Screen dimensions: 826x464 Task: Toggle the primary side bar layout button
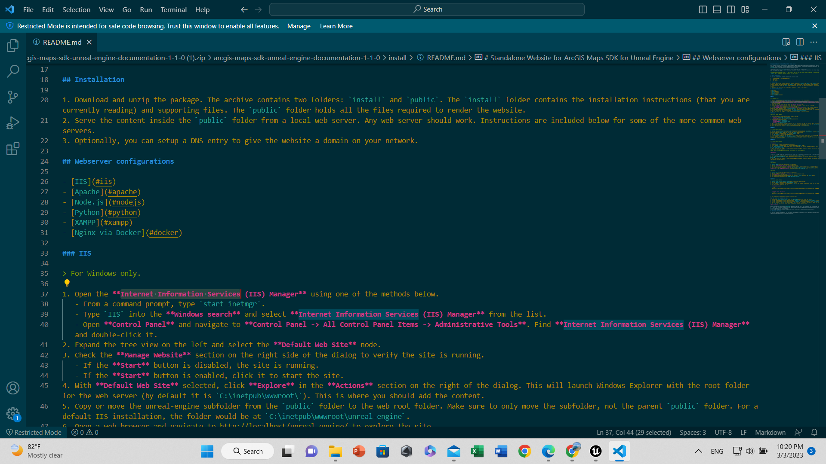tap(703, 9)
